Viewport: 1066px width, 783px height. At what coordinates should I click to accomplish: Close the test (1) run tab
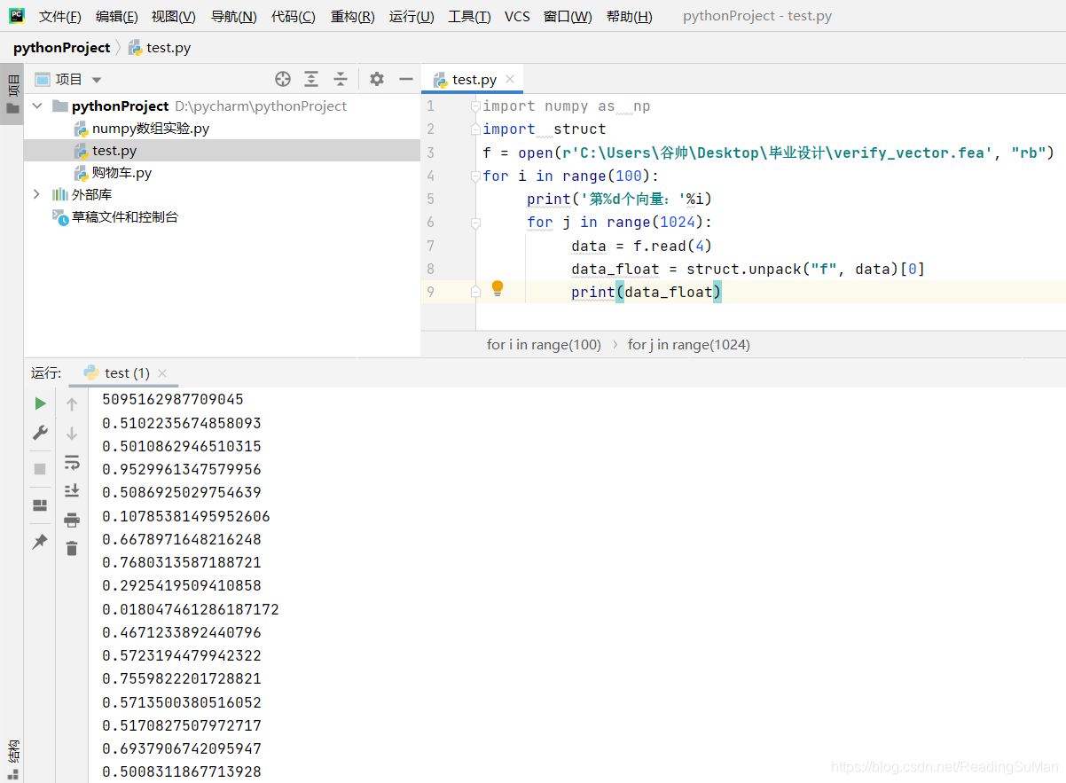162,373
